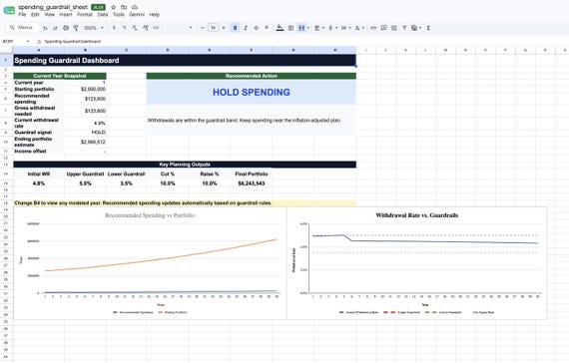Open the Edit menu
569x363 pixels.
[x=35, y=15]
